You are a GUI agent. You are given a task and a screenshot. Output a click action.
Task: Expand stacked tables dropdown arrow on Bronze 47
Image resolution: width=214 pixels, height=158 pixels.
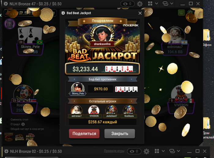[x=172, y=4]
